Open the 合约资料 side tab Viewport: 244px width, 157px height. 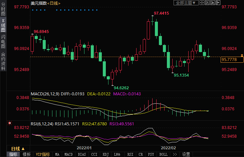(x=3, y=61)
